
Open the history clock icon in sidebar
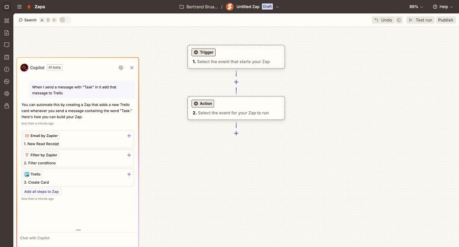tap(7, 69)
